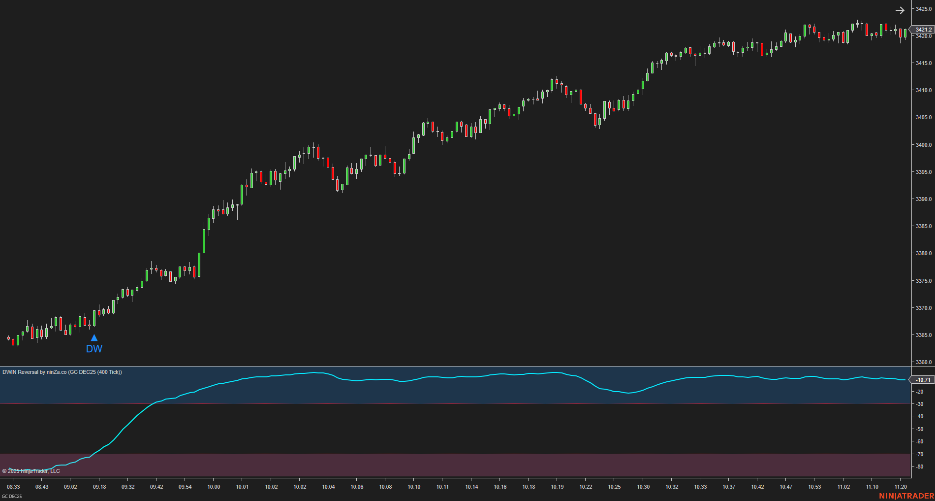Click the dotted threshold line at -30
935x501 pixels.
coord(443,404)
